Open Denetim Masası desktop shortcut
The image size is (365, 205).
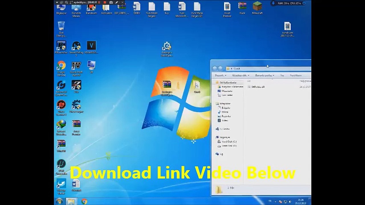pos(76,10)
